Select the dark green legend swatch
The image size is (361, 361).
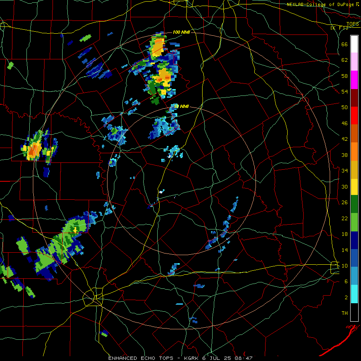click(x=354, y=204)
